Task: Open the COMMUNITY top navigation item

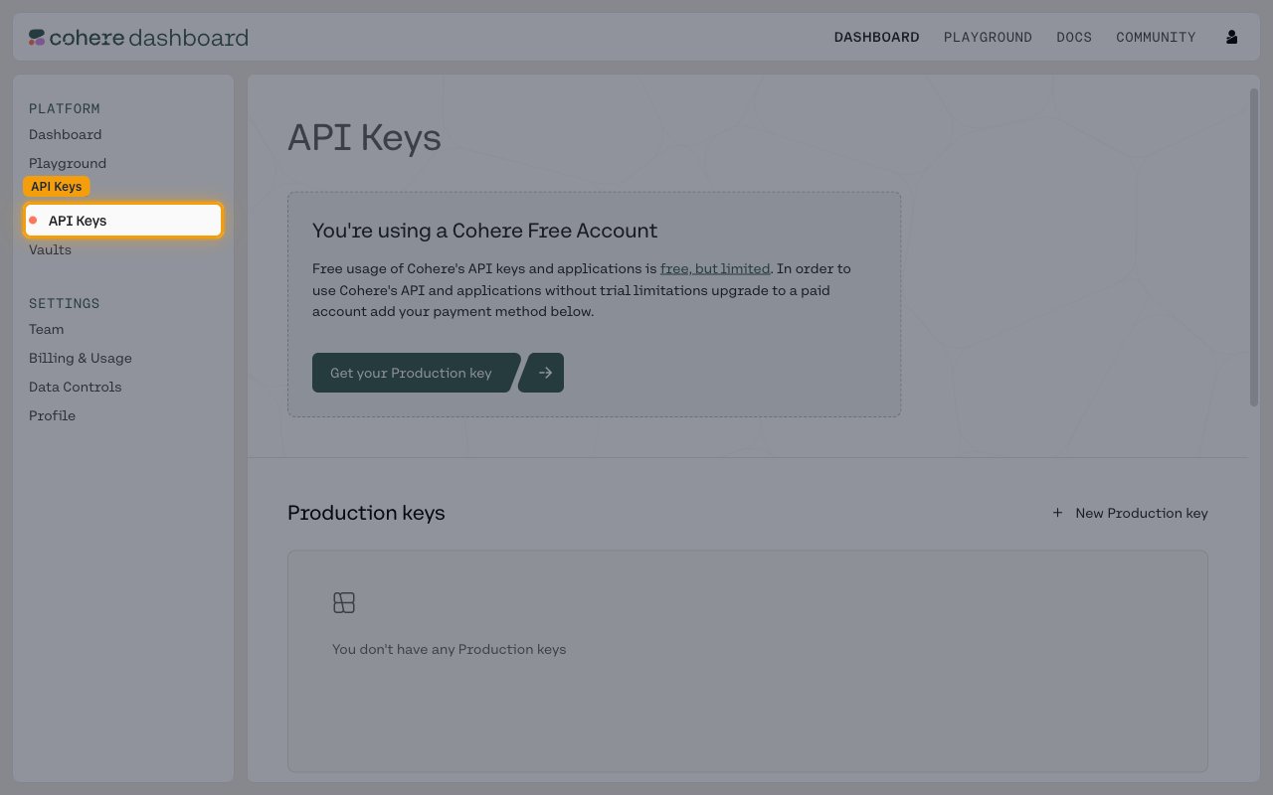Action: pos(1156,37)
